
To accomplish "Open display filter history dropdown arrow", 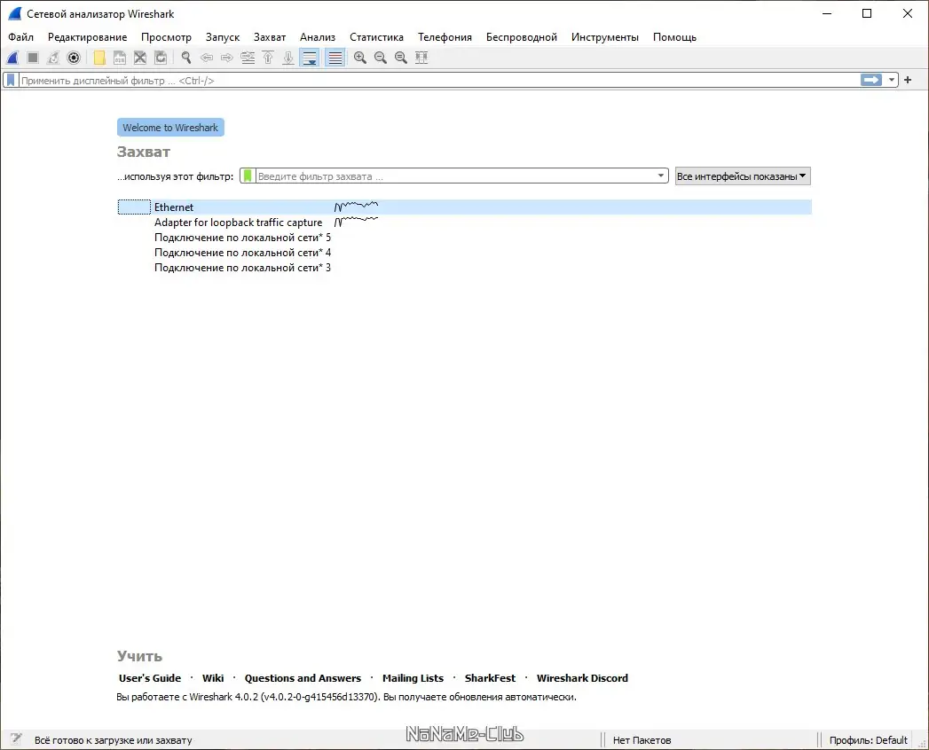I will [891, 80].
